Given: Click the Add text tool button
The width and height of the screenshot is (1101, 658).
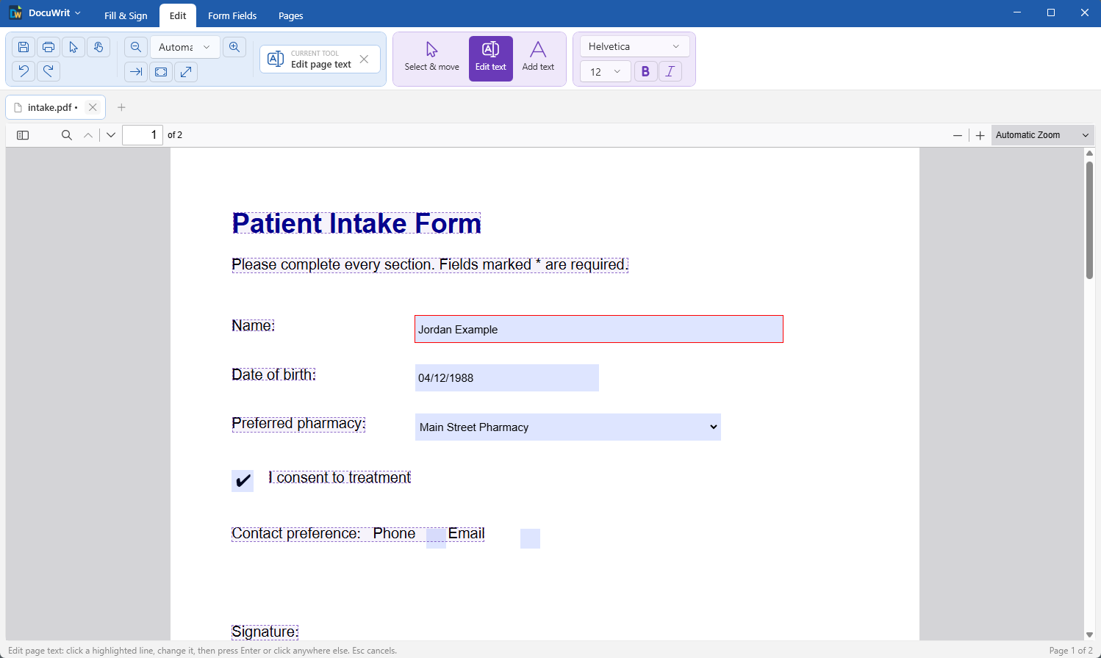Looking at the screenshot, I should point(538,58).
